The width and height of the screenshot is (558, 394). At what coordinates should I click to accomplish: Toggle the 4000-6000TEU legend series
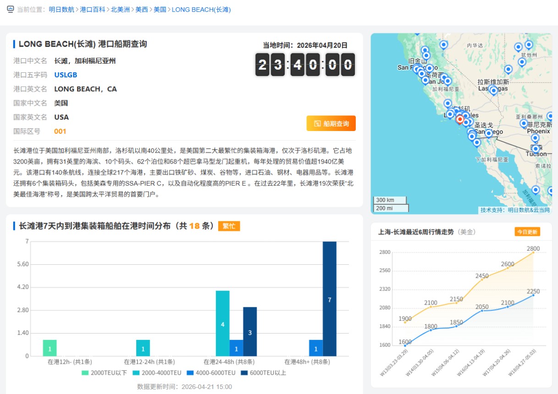coord(212,373)
